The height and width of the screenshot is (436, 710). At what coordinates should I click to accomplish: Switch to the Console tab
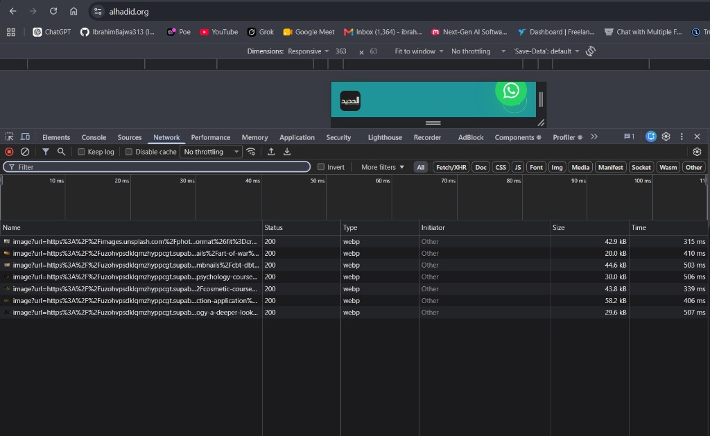94,137
